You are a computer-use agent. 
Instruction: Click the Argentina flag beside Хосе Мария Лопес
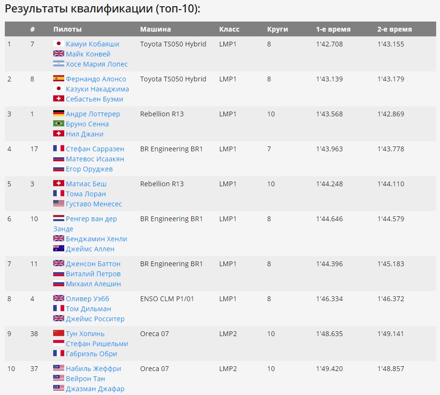58,64
